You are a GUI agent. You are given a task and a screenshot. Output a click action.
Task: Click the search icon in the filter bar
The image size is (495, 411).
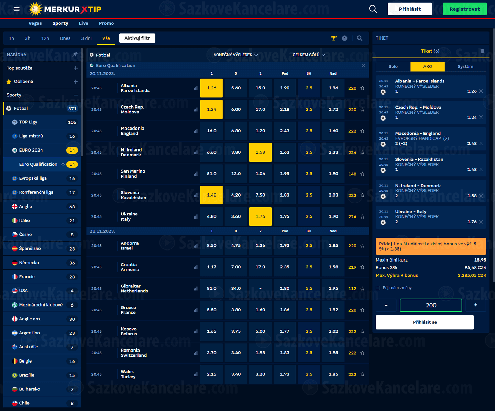pos(360,38)
